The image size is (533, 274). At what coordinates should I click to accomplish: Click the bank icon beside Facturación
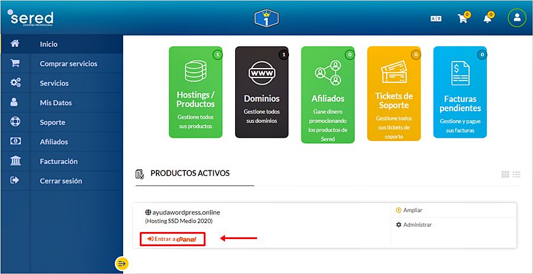[x=15, y=160]
